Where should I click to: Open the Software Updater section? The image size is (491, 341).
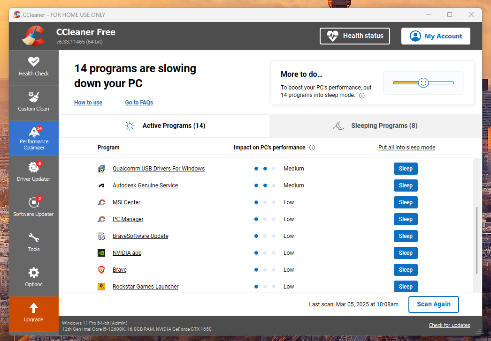pos(34,208)
